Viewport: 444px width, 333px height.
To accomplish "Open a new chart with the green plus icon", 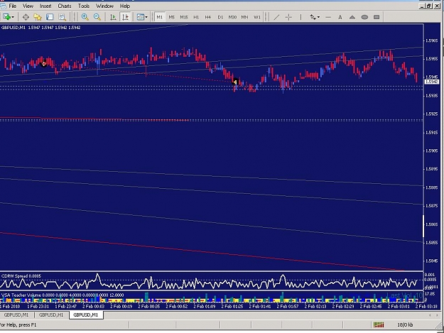I will coord(6,17).
